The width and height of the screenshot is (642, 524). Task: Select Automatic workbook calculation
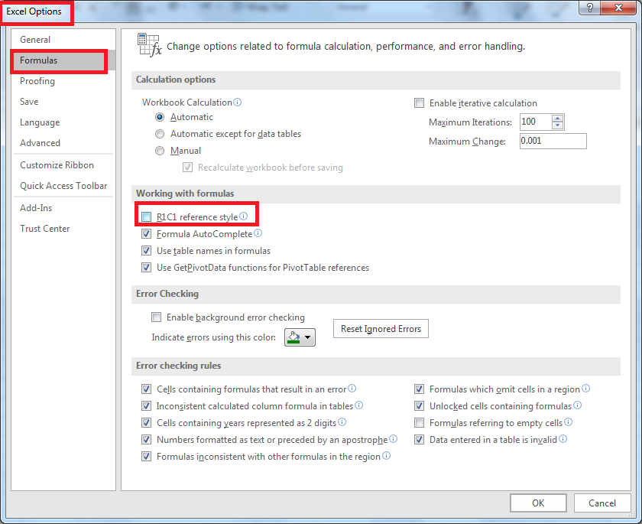(160, 117)
